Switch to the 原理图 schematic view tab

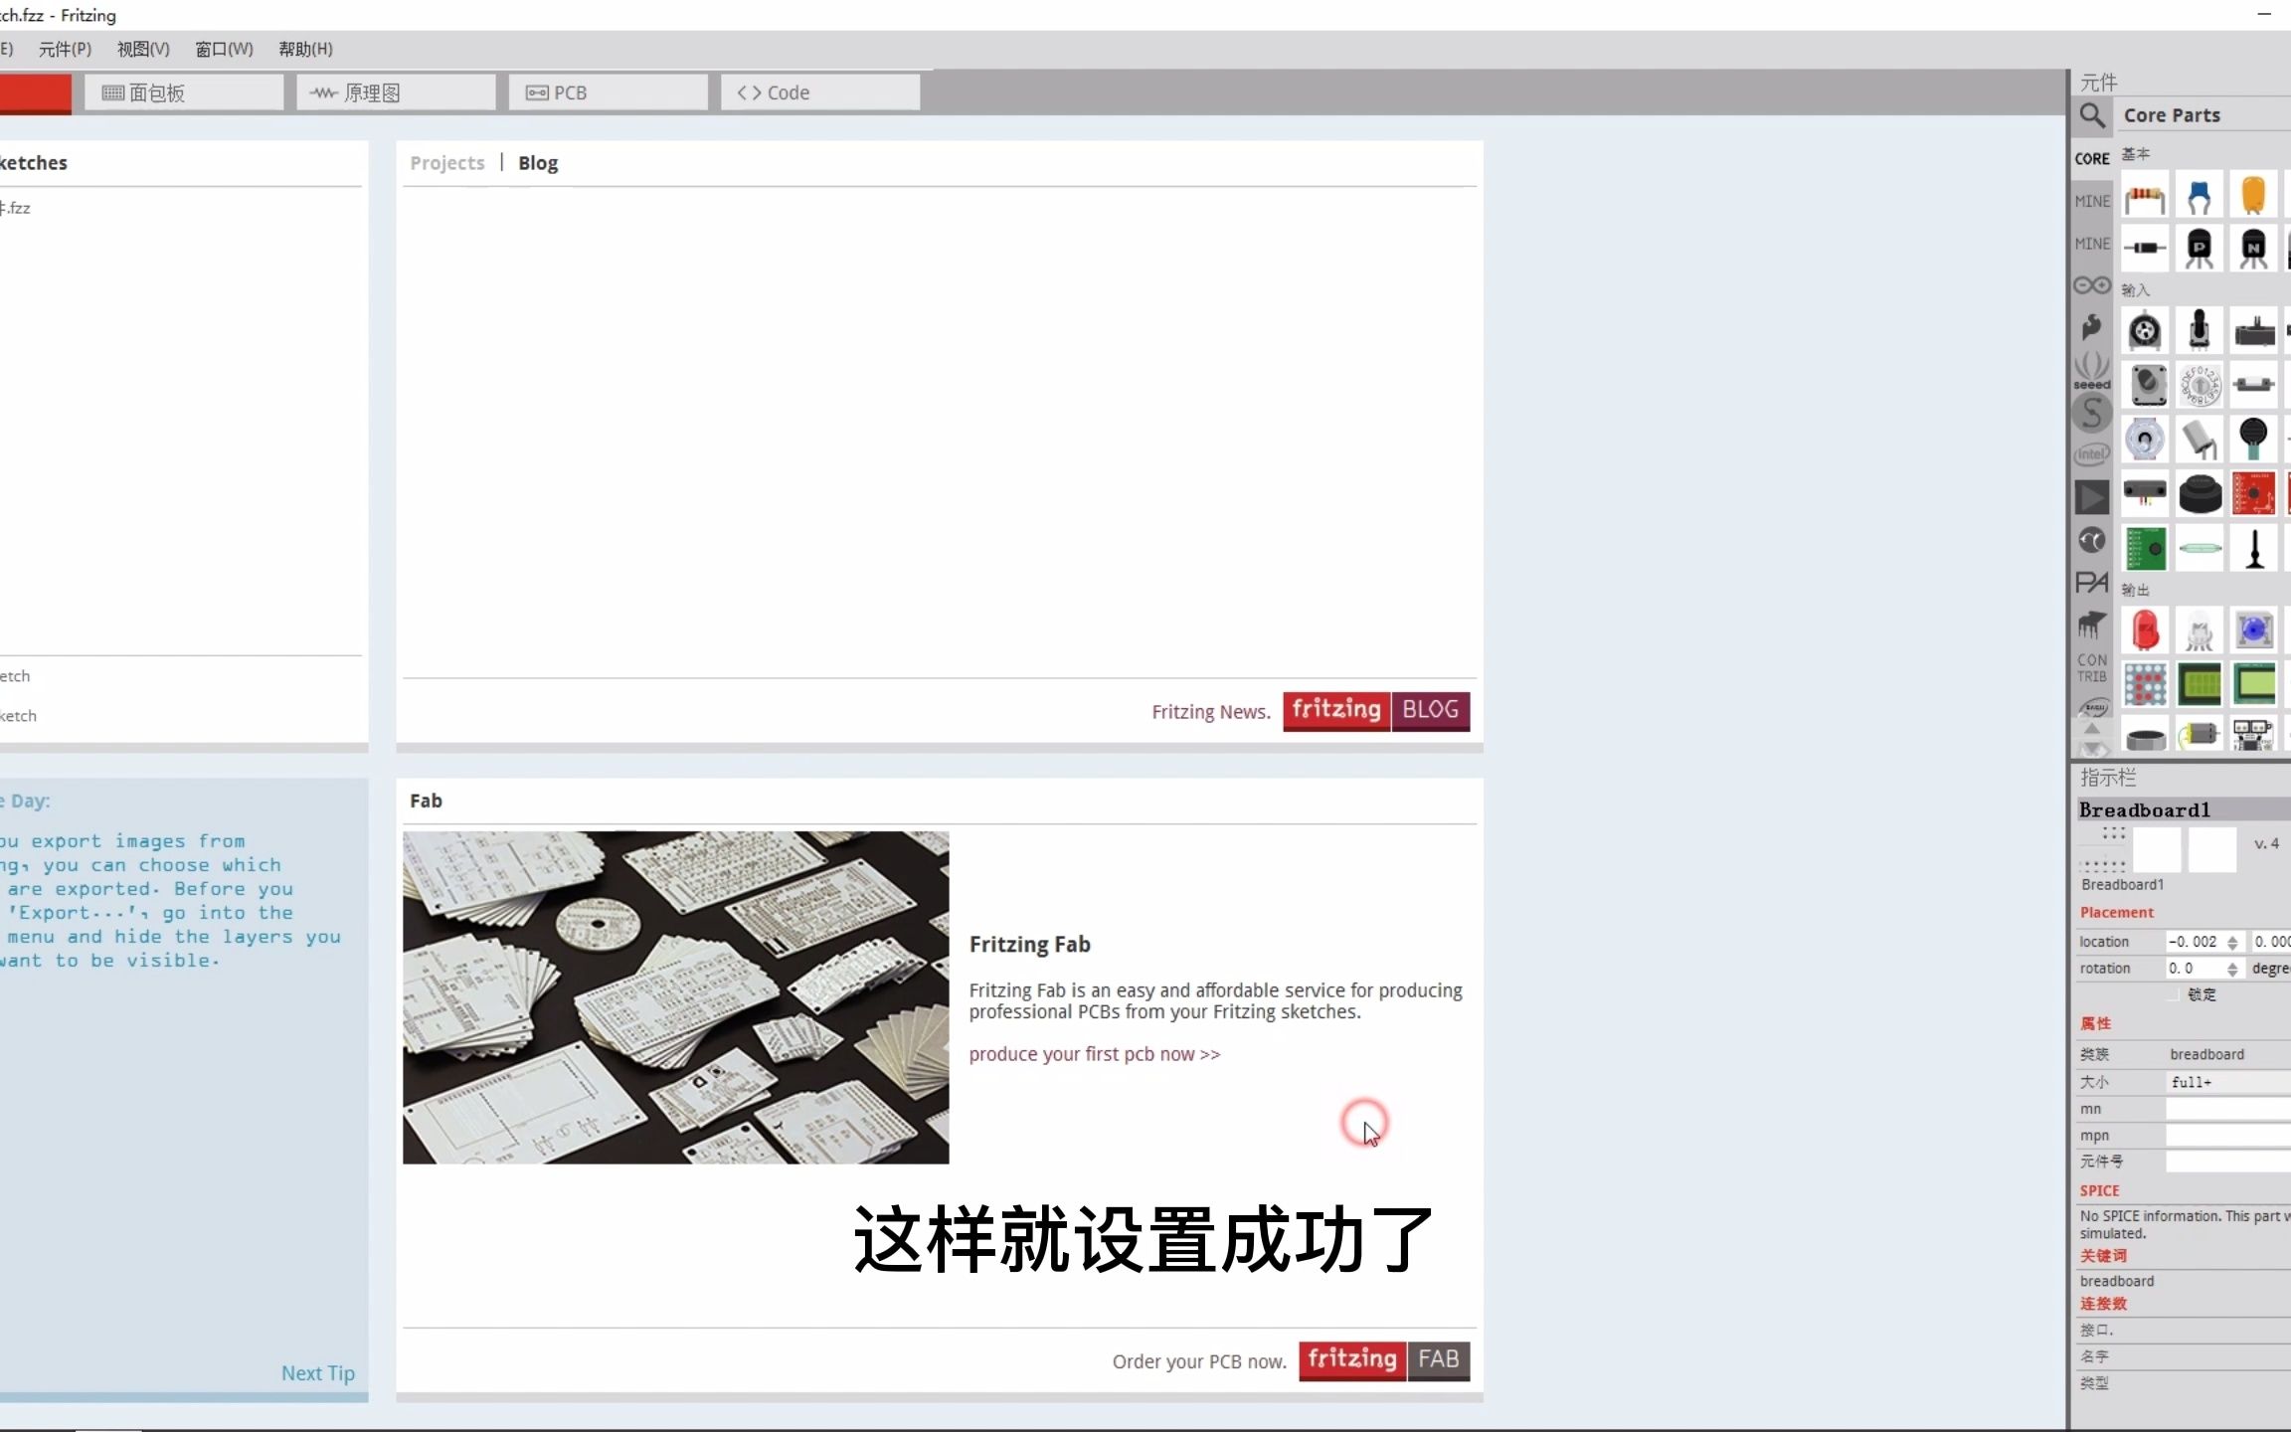[x=396, y=92]
